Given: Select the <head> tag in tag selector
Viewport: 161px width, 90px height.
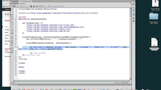Looking at the screenshot, I should pyautogui.click(x=13, y=82).
